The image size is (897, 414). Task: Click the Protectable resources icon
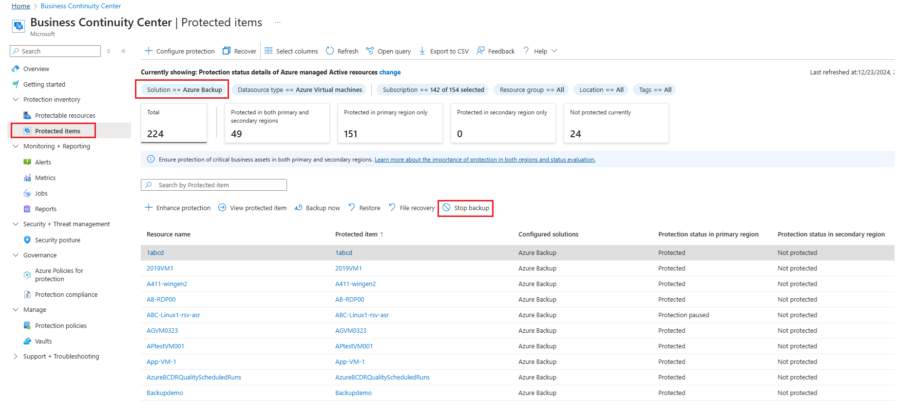pos(27,116)
